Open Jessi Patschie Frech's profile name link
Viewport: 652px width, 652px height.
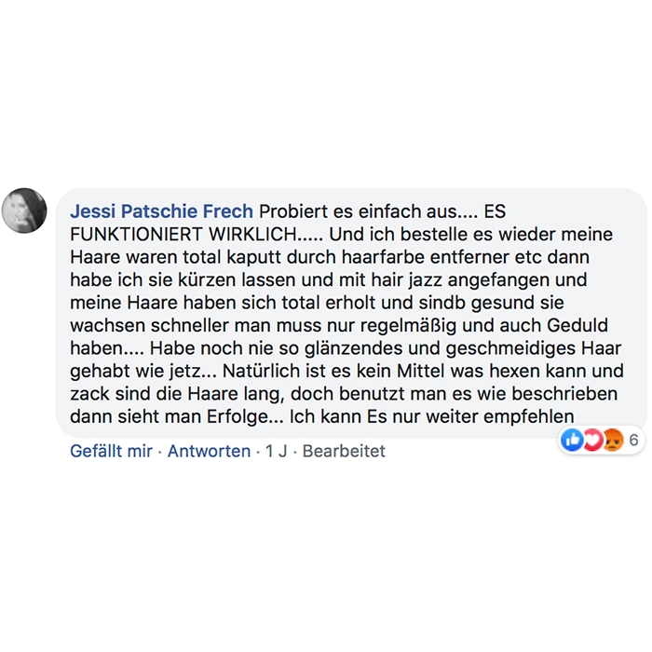point(162,211)
